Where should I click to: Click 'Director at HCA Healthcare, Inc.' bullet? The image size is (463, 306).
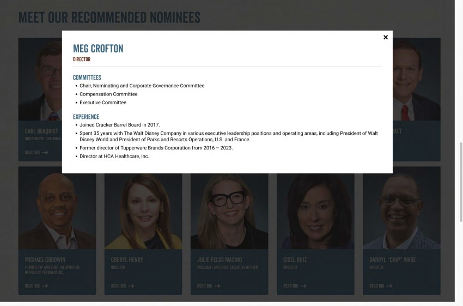coord(114,157)
